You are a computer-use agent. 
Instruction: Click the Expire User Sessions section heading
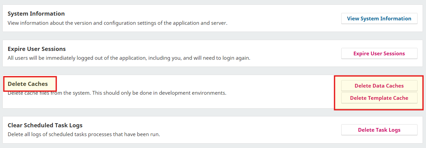point(37,49)
